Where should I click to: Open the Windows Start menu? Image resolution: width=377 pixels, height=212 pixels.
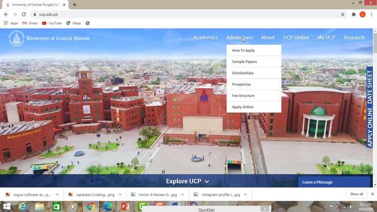(6, 207)
